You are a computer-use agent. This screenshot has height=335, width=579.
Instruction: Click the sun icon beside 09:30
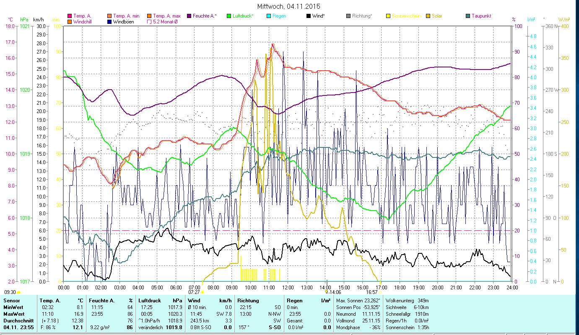tap(18, 292)
